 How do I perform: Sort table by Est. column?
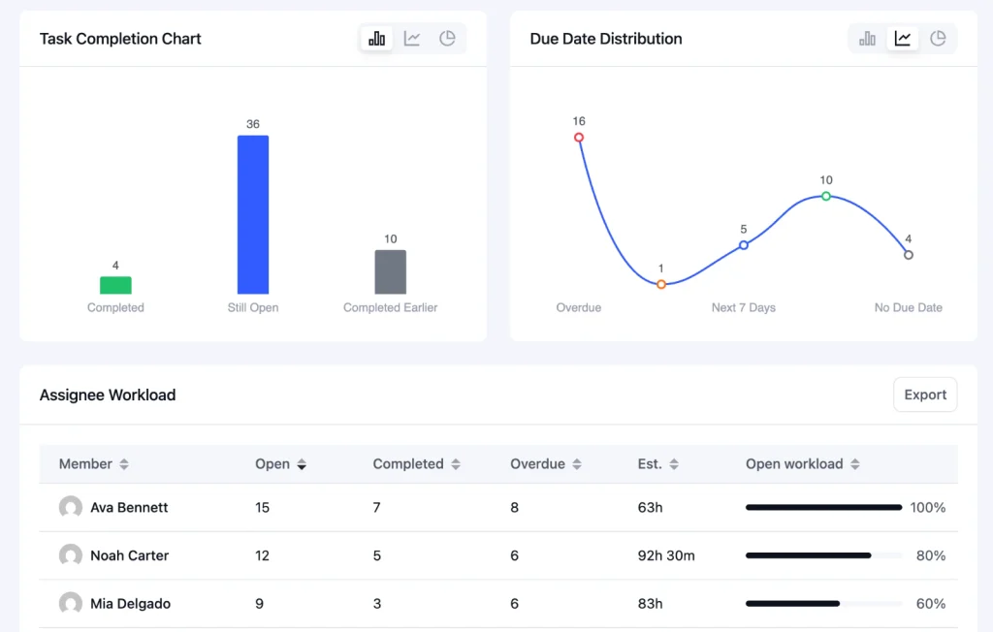[x=658, y=464]
